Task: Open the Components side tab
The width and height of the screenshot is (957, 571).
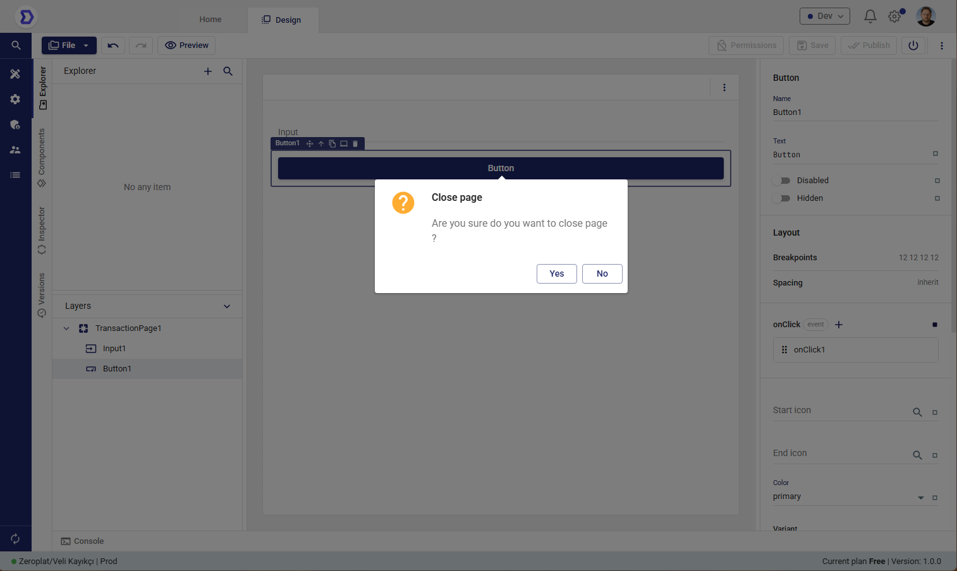Action: coord(42,157)
